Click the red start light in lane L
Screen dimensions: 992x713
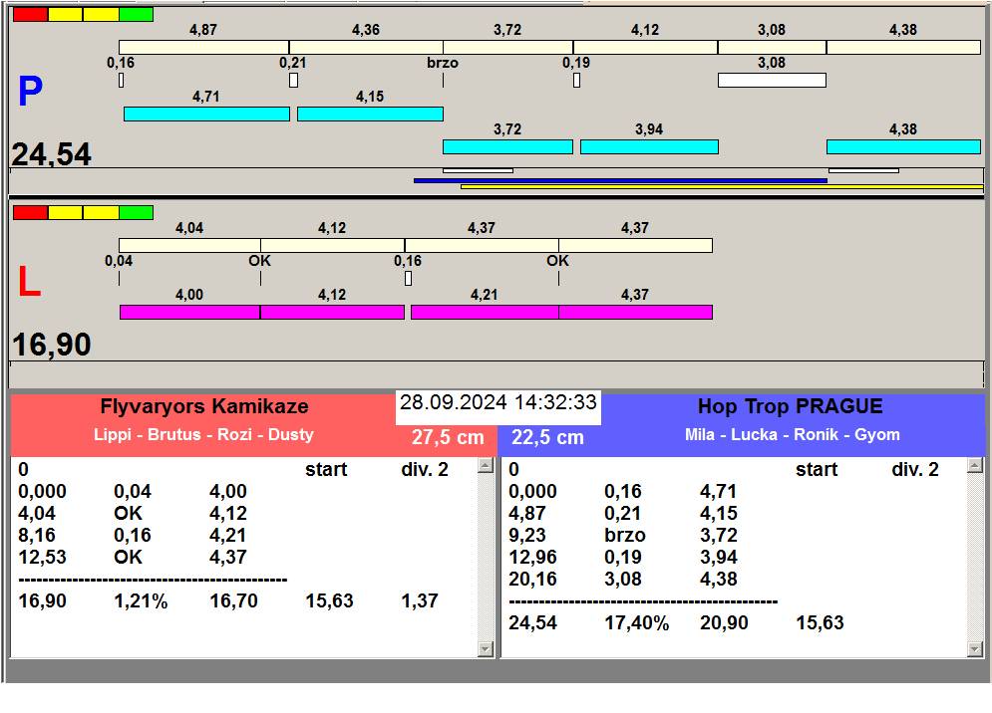tap(30, 212)
